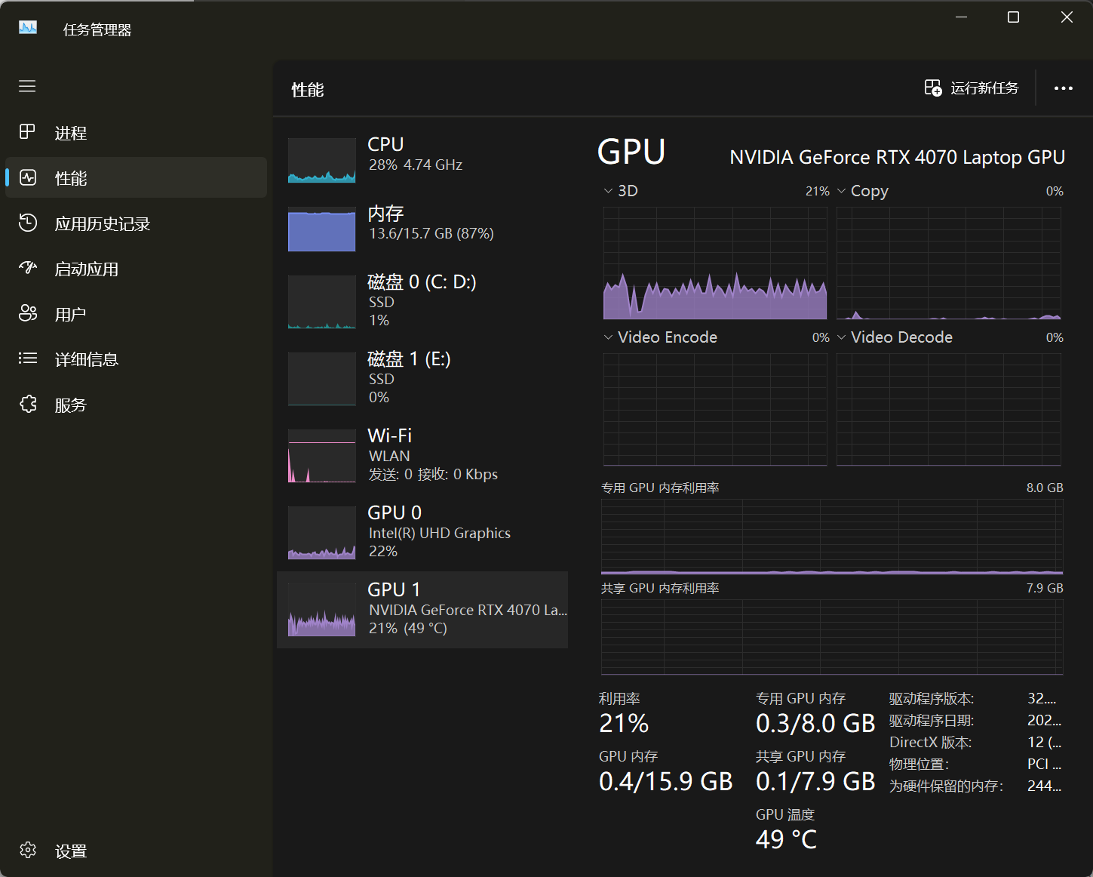
Task: Switch to the 详细信息 tab
Action: (x=136, y=359)
